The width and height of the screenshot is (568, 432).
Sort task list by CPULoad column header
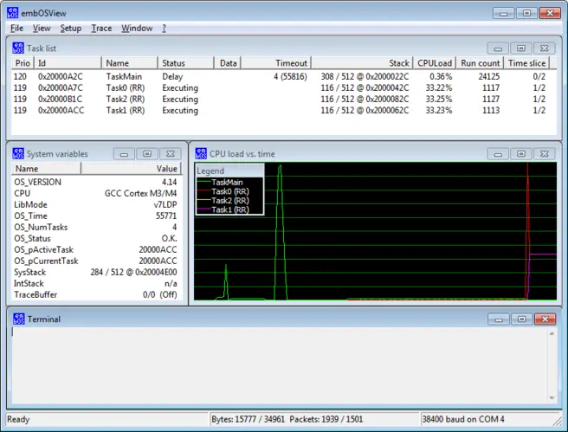pyautogui.click(x=435, y=63)
